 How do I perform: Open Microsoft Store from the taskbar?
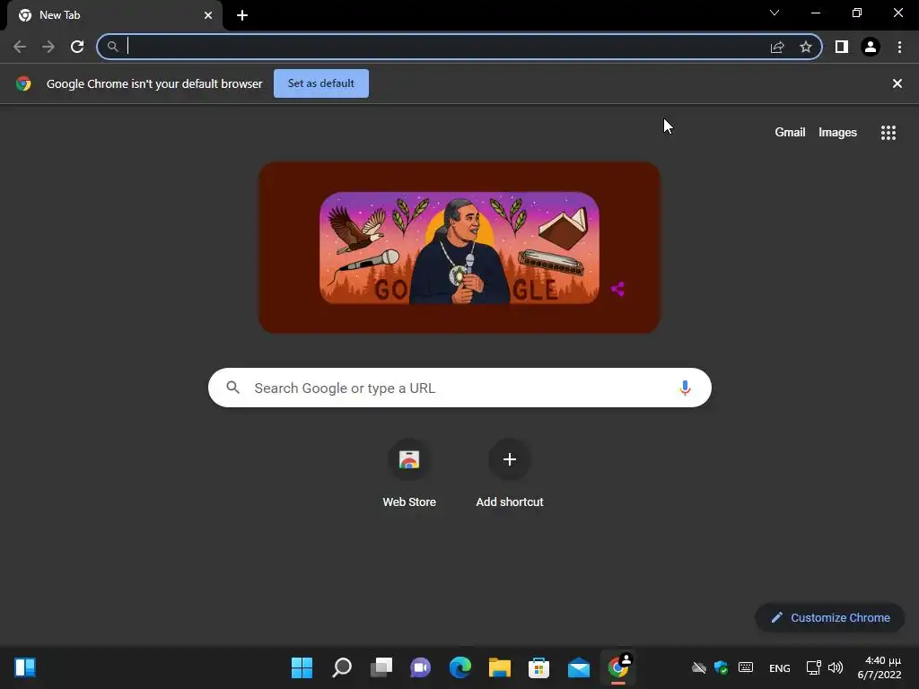coord(538,667)
